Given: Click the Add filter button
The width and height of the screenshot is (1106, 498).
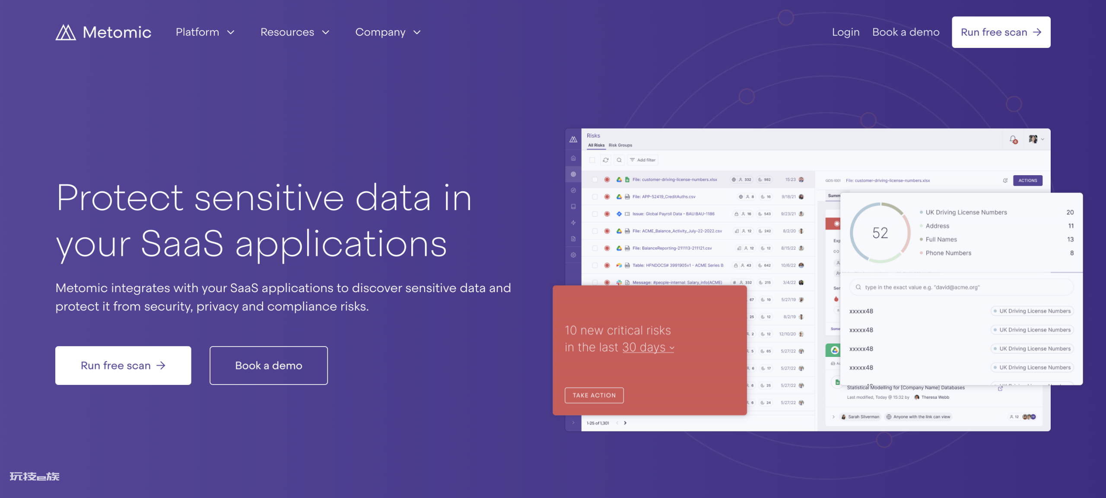Looking at the screenshot, I should click(643, 160).
